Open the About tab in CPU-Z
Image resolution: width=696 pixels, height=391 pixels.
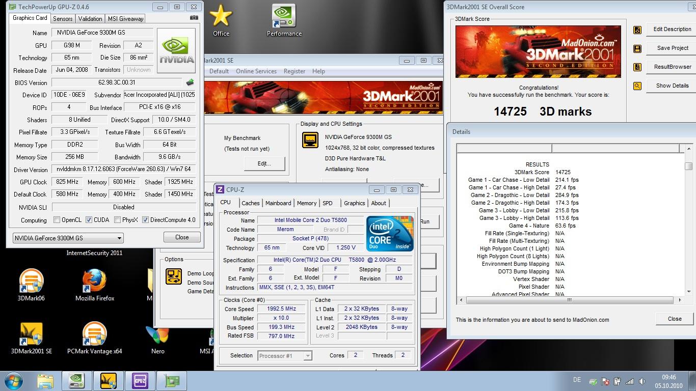(379, 203)
